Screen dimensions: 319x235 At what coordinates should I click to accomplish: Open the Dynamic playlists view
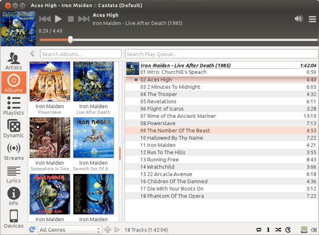[x=14, y=128]
